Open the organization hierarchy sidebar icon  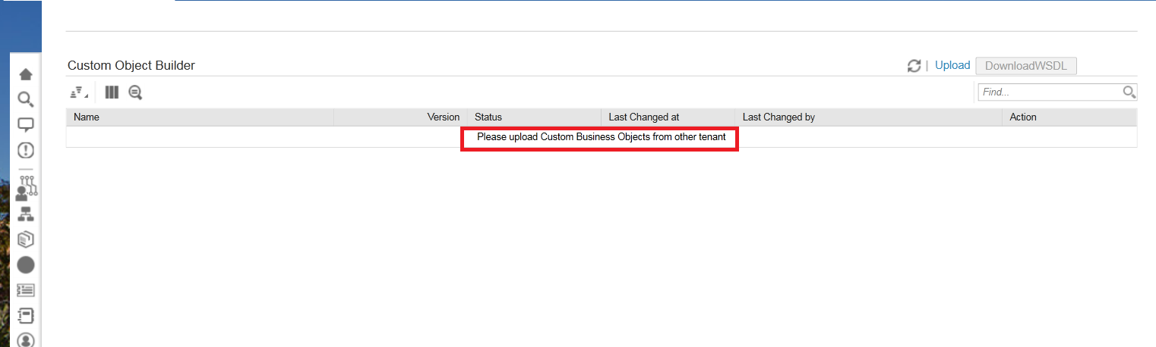click(x=26, y=214)
